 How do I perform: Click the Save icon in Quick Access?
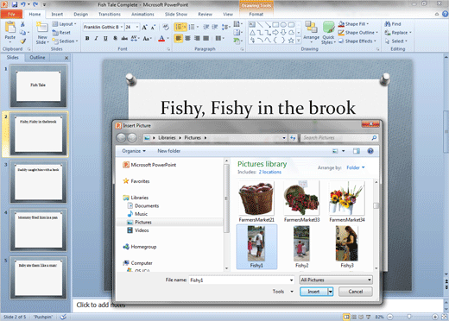[15, 4]
